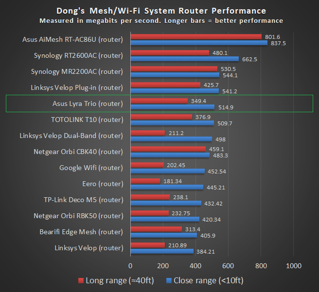Click the axis tick label 0
This screenshot has width=319, height=292.
(130, 266)
